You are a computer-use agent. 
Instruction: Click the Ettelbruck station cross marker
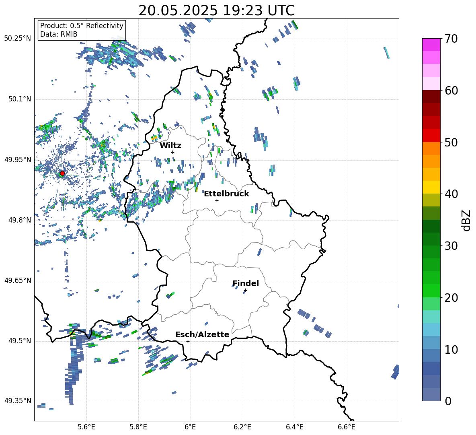pos(217,200)
